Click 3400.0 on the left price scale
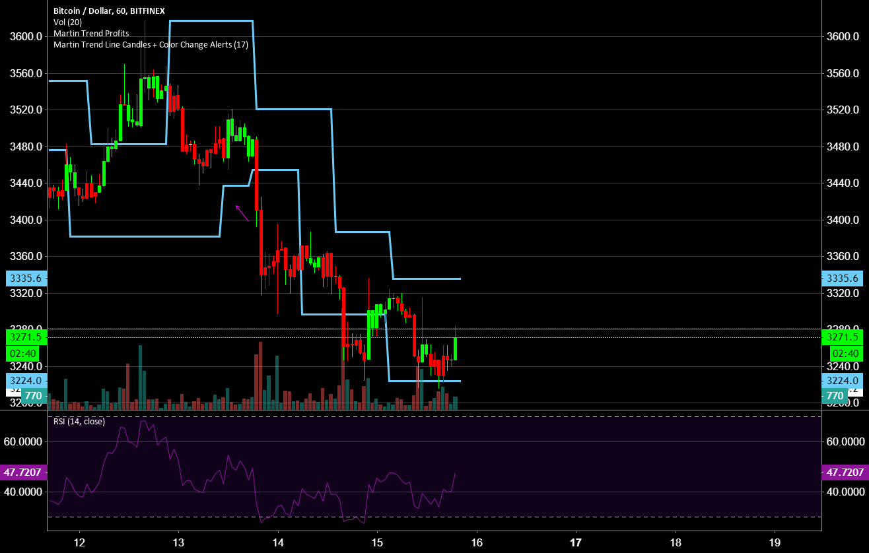Viewport: 869px width, 553px height. [23, 220]
